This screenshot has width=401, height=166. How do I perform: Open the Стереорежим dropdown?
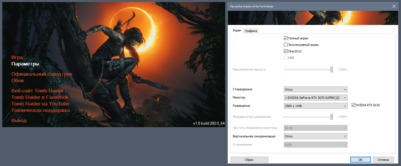(x=316, y=90)
